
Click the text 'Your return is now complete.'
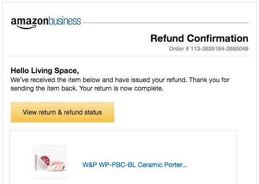click(x=121, y=89)
